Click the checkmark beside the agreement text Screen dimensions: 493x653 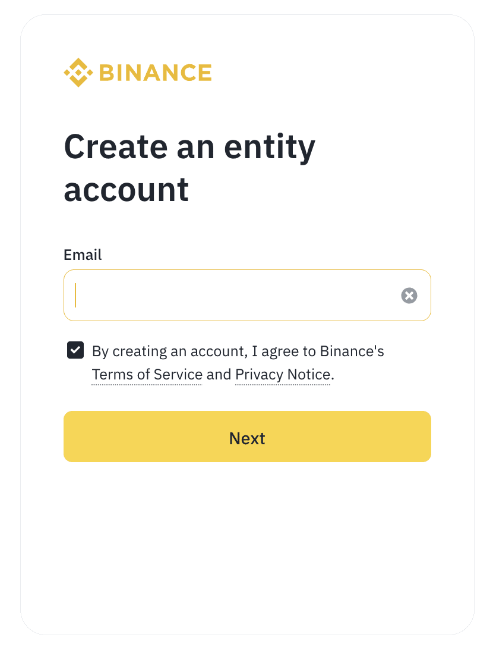tap(75, 350)
